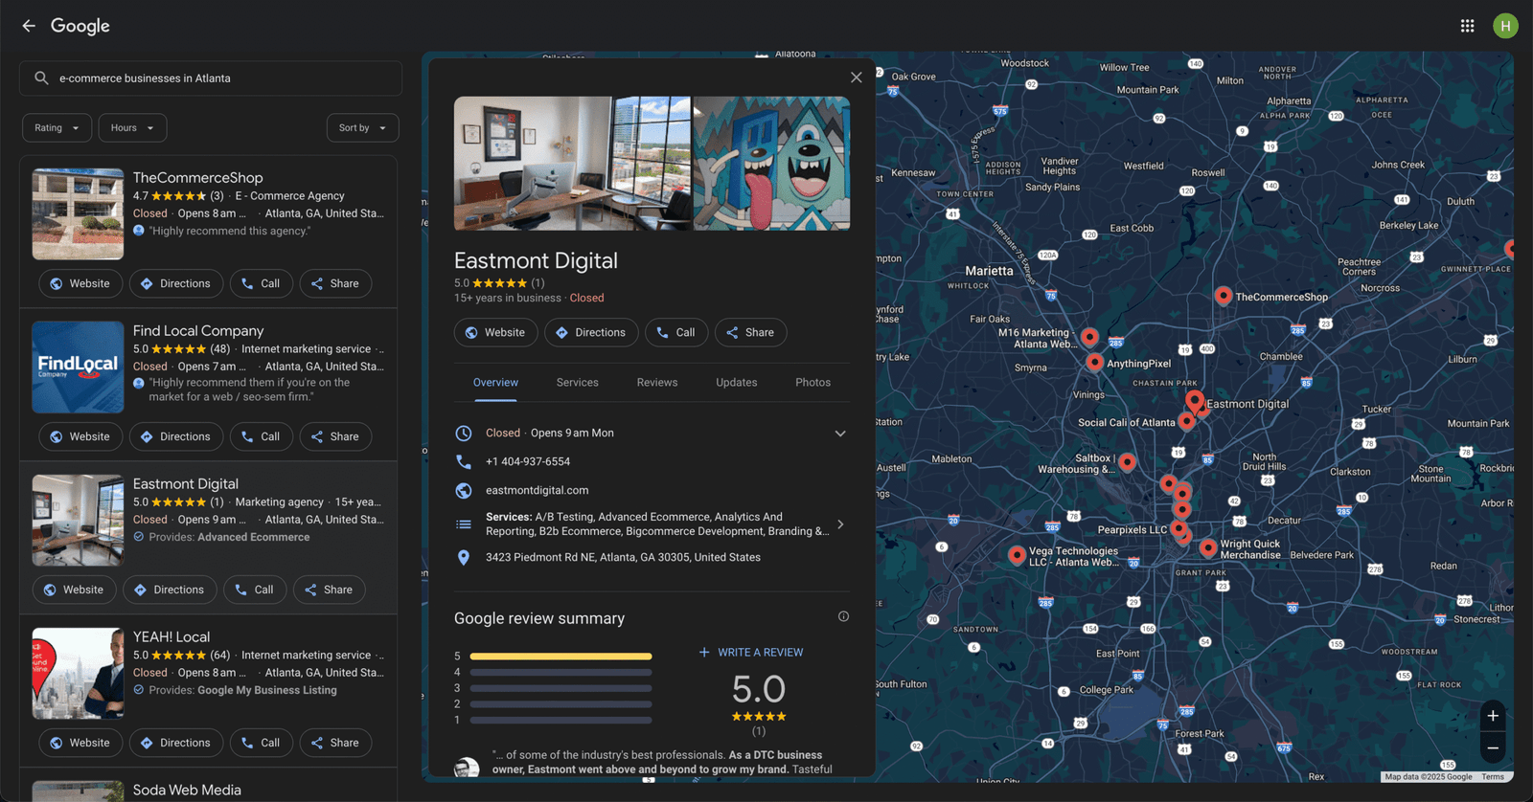Click the search field with e-commerce query
Screen dimensions: 1533x802
tap(211, 78)
